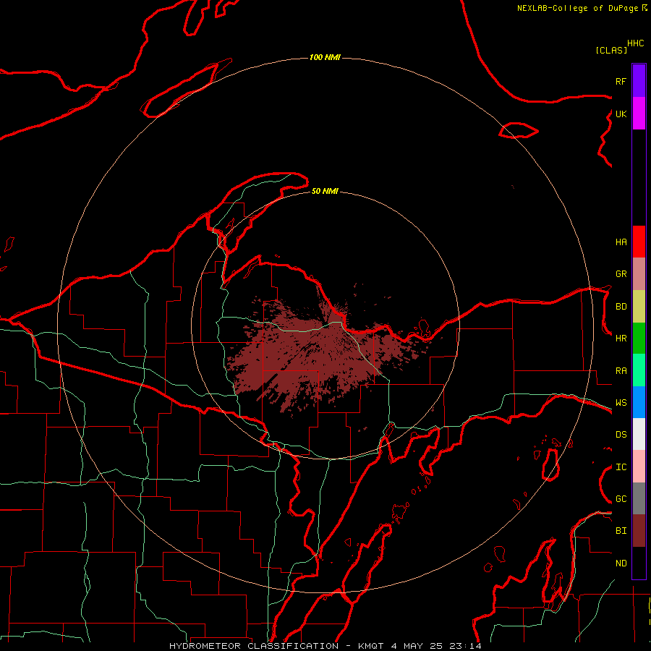Click the IC legend label
The width and height of the screenshot is (651, 651).
pyautogui.click(x=621, y=467)
